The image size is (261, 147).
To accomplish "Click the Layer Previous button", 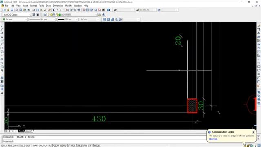I will (104, 15).
